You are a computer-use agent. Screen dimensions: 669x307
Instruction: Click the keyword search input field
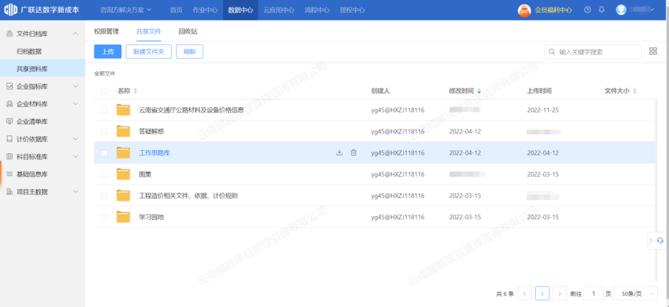(x=593, y=52)
